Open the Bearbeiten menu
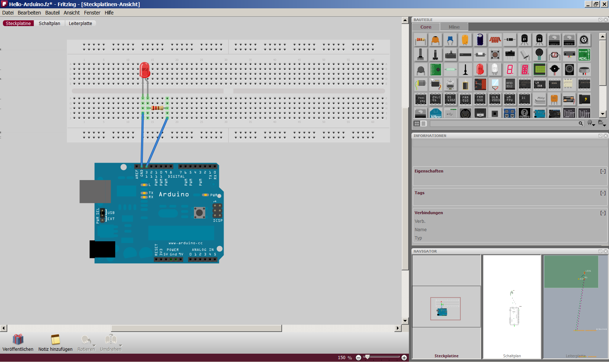Screen dimensions: 609x362 click(29, 13)
